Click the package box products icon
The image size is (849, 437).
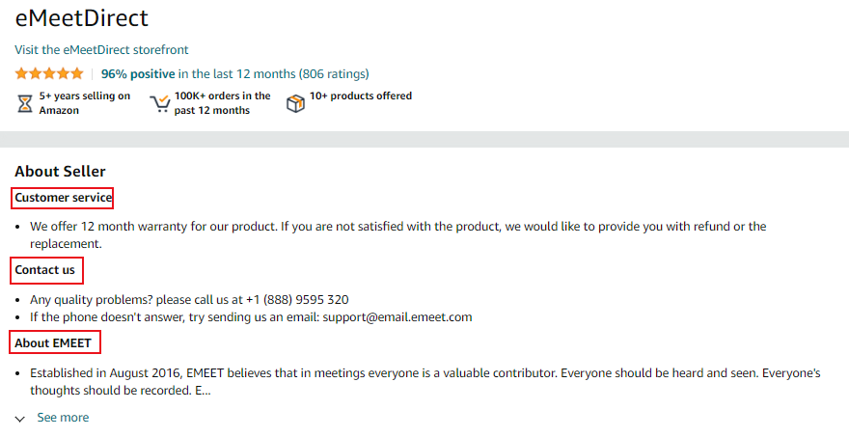pos(295,103)
